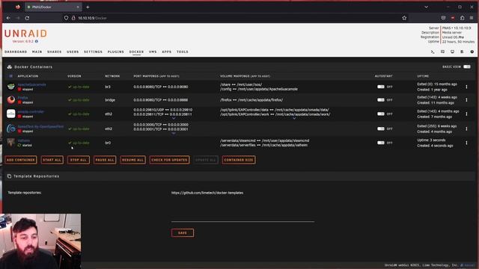Open the Plugins menu tab
Screen dimensions: 479x269
116,52
